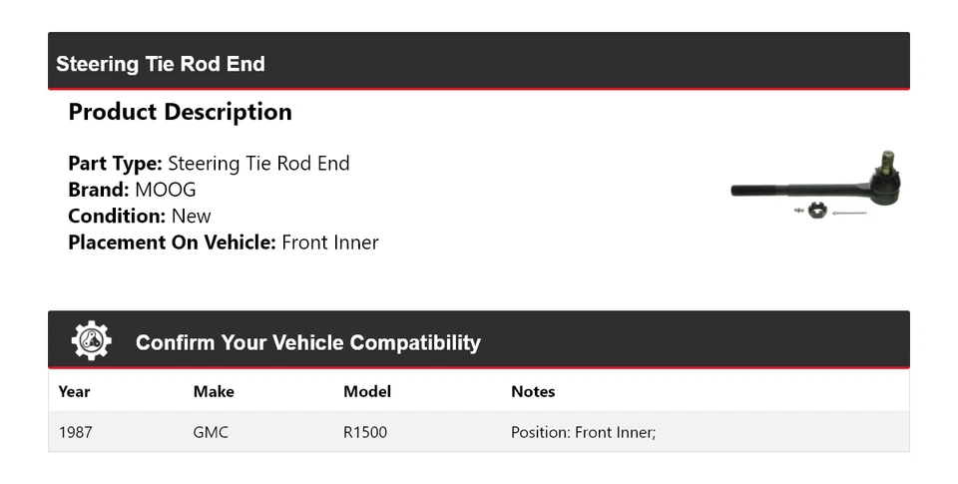Click the castle nut in the product photo
The height and width of the screenshot is (484, 958).
pos(816,209)
